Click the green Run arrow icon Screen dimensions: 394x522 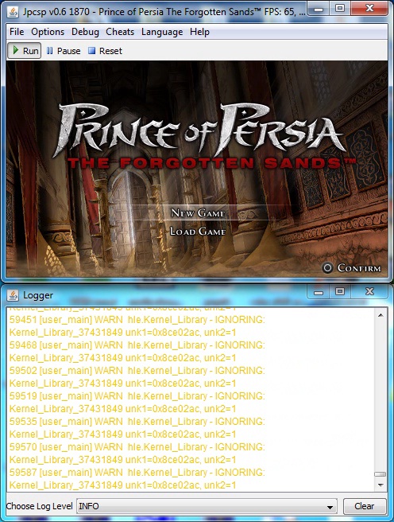15,50
